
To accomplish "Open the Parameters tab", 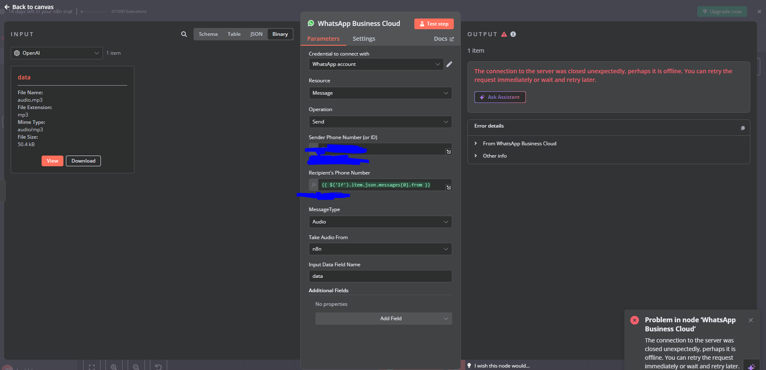I will [323, 39].
